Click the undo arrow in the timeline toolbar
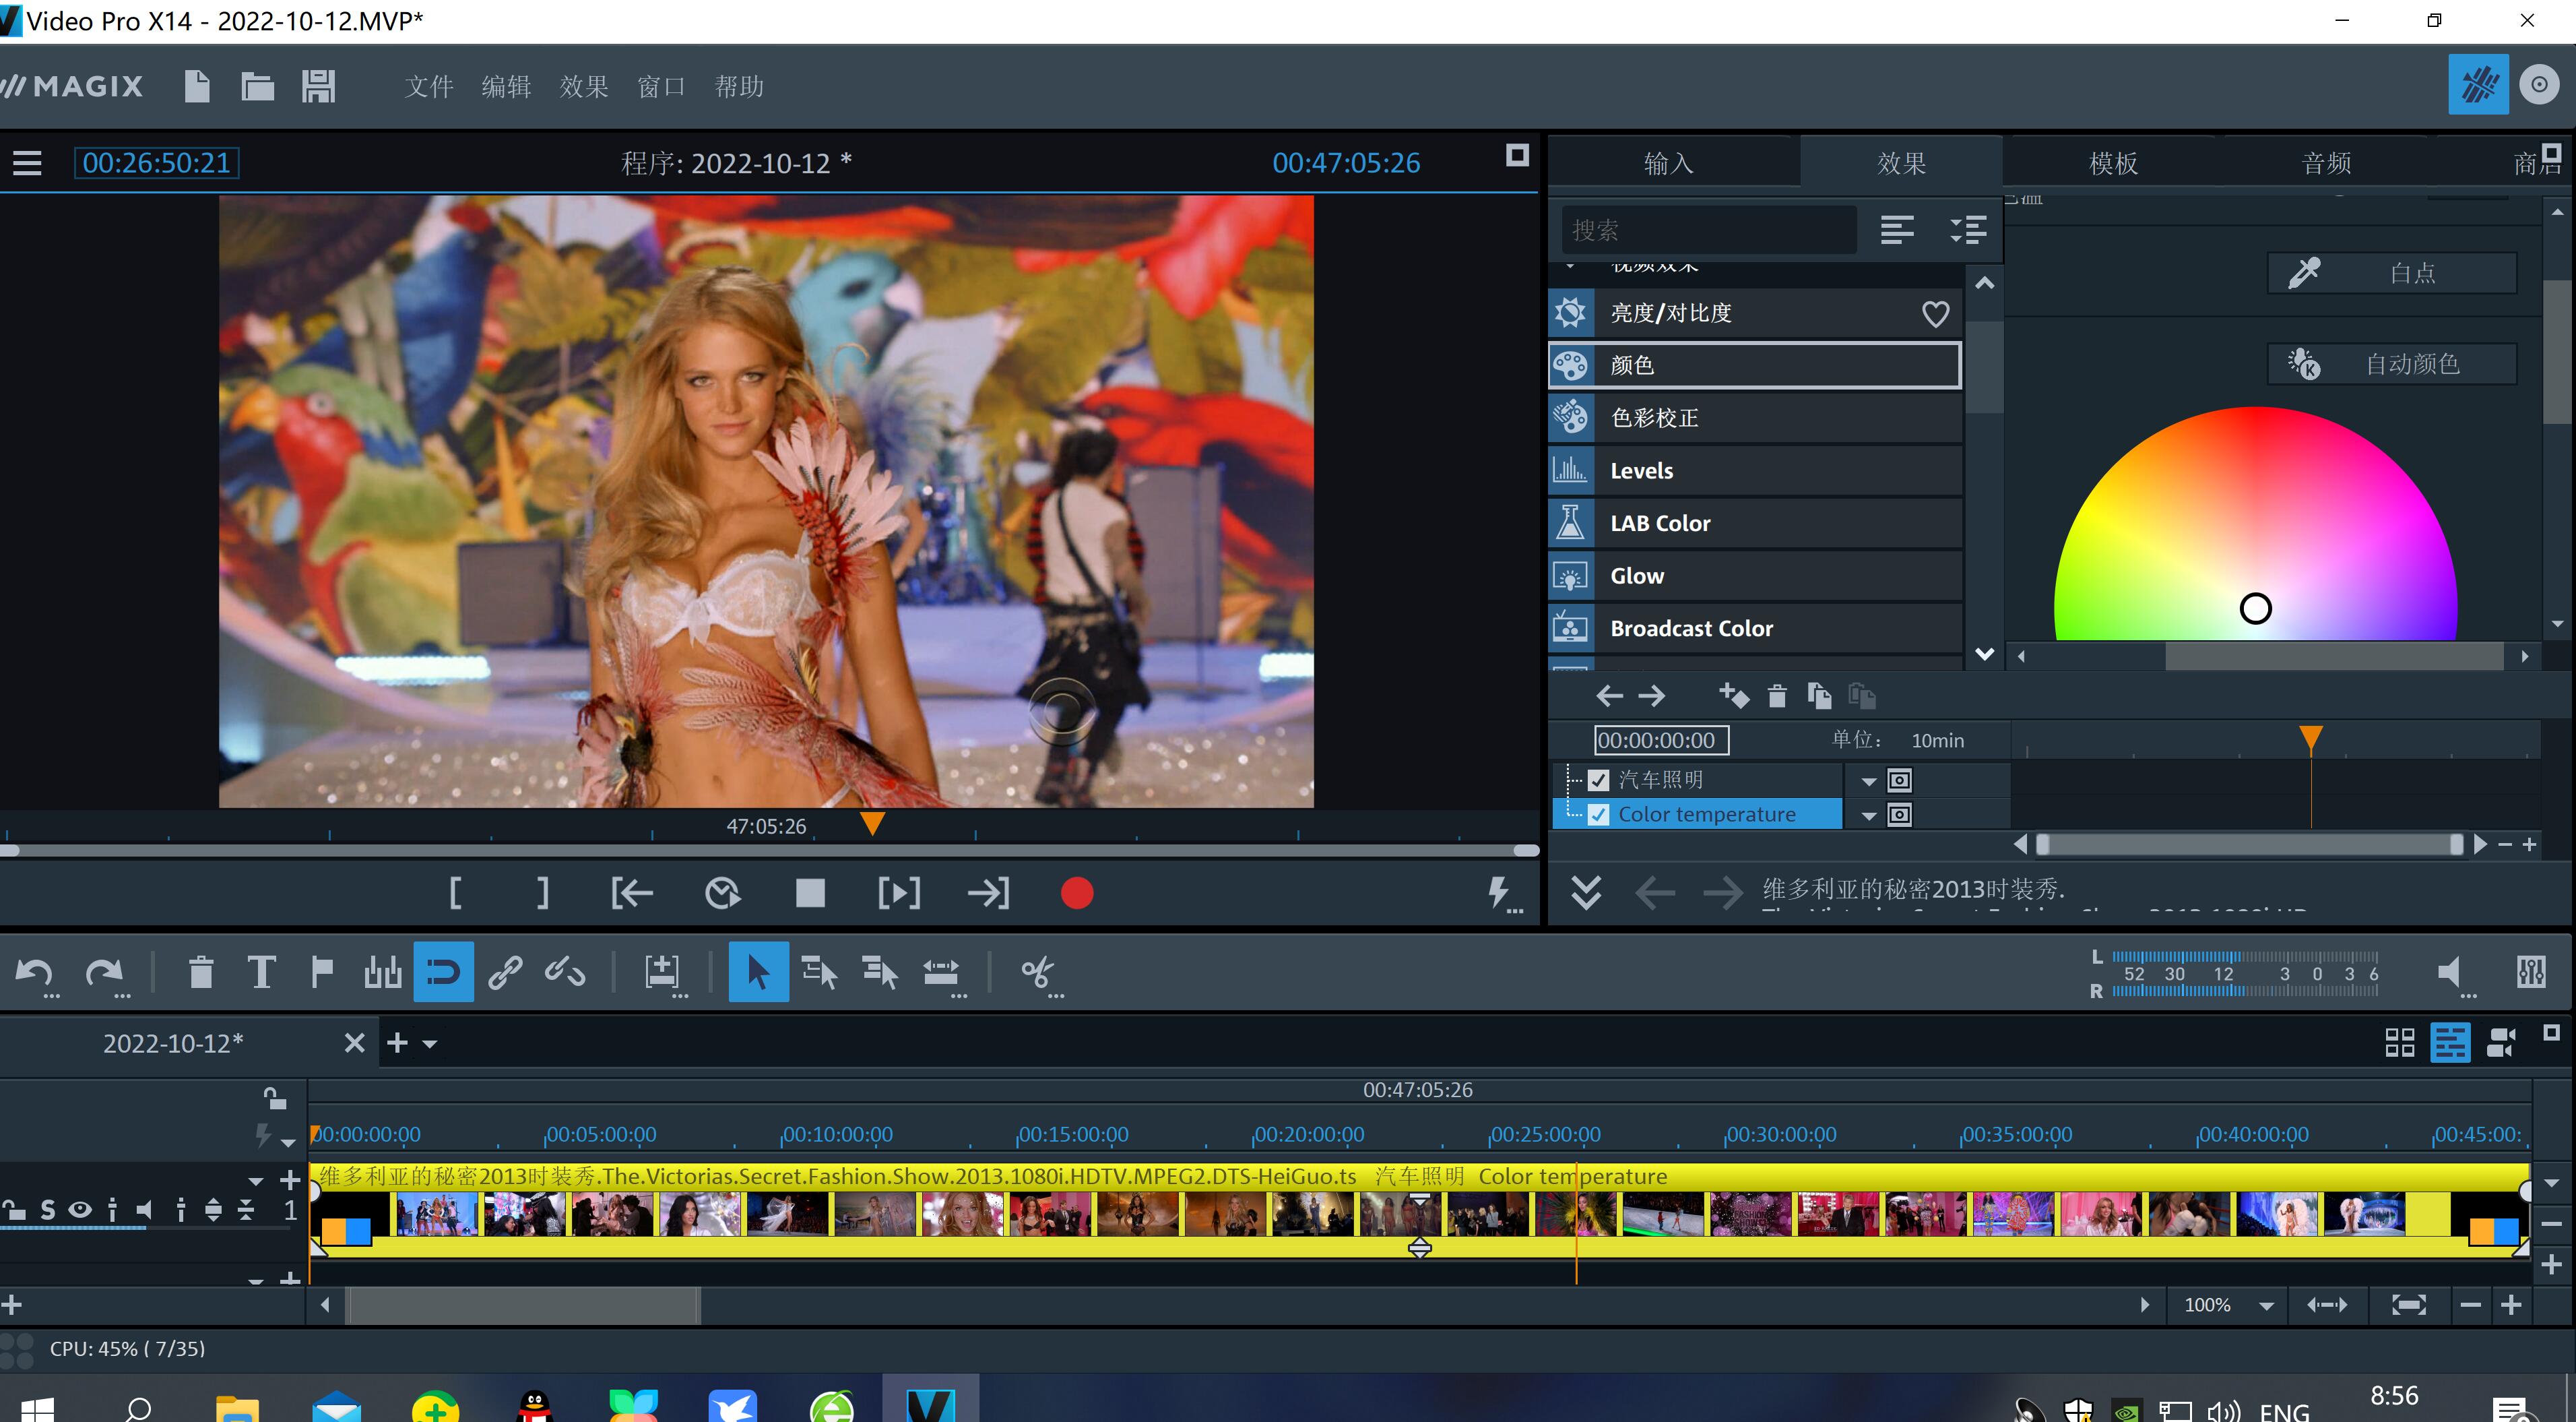Viewport: 2576px width, 1422px height. click(36, 972)
